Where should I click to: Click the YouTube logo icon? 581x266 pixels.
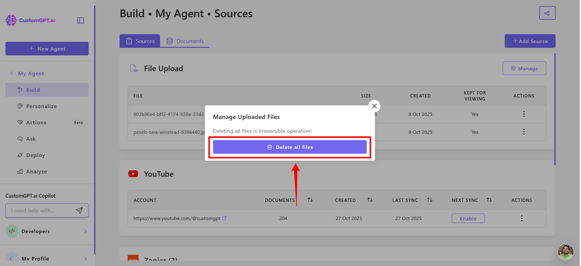pyautogui.click(x=133, y=174)
